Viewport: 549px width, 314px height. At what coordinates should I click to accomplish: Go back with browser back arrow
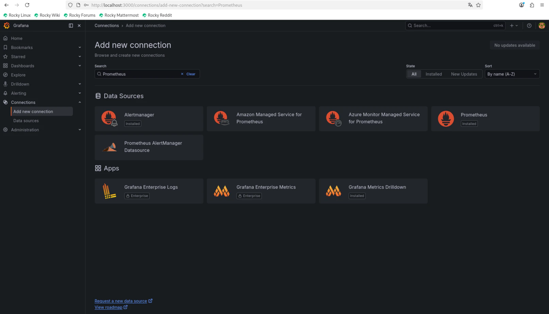tap(6, 5)
